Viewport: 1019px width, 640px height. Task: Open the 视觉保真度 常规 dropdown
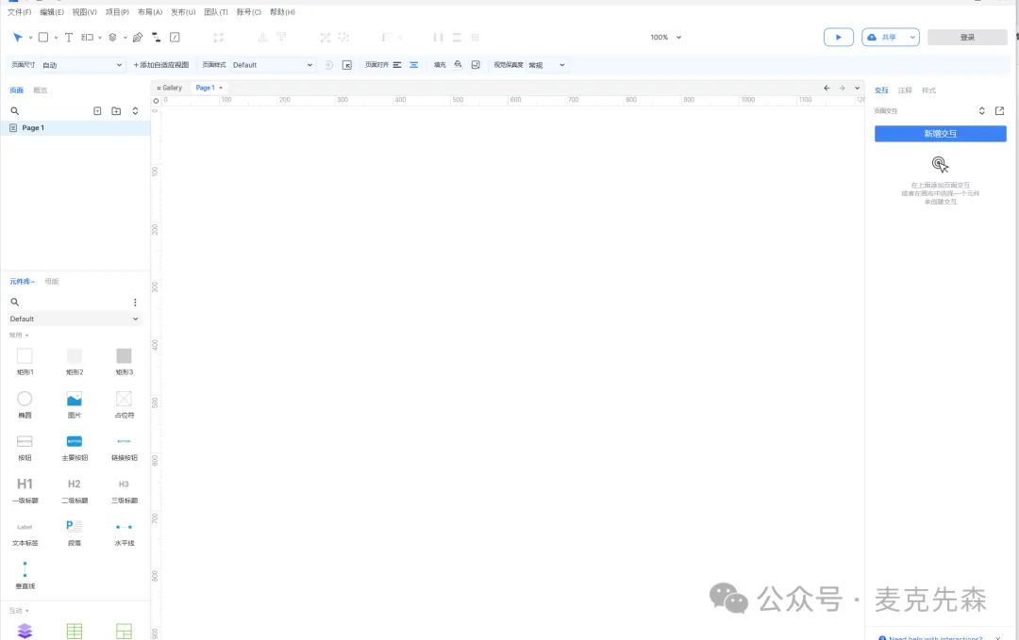[x=546, y=65]
